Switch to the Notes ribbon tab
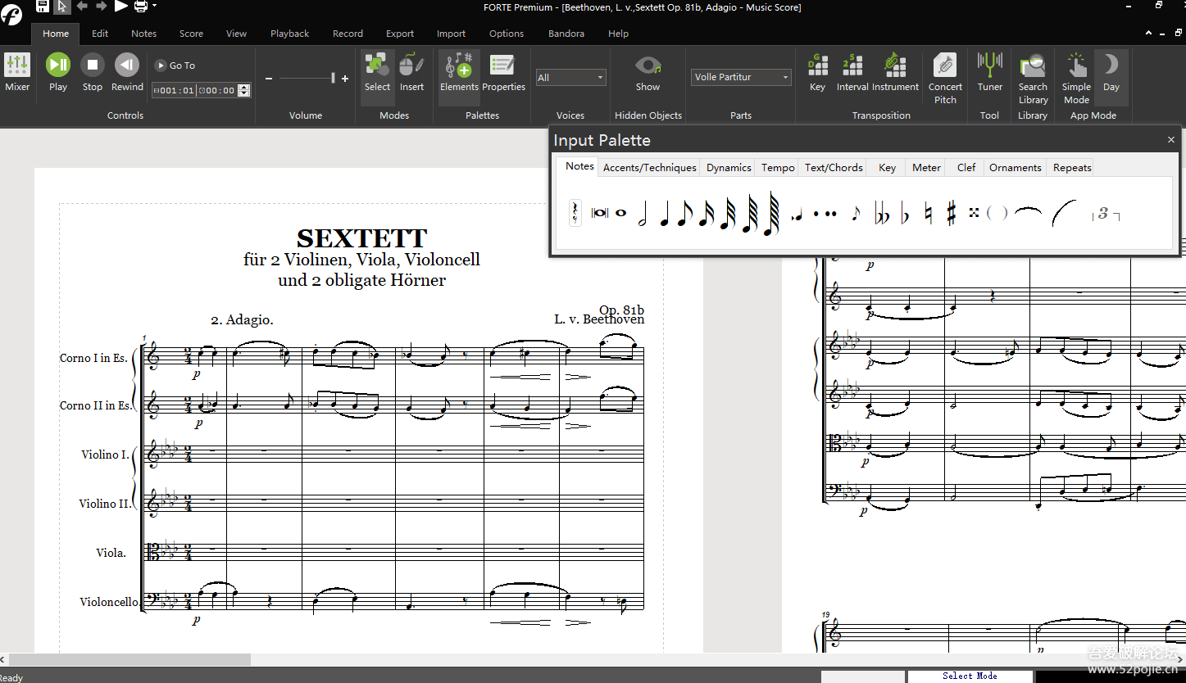This screenshot has height=683, width=1186. click(143, 34)
